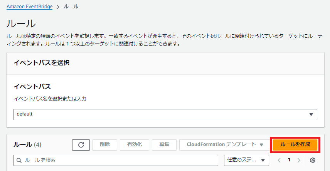Open the table preferences gear icon

tap(313, 160)
